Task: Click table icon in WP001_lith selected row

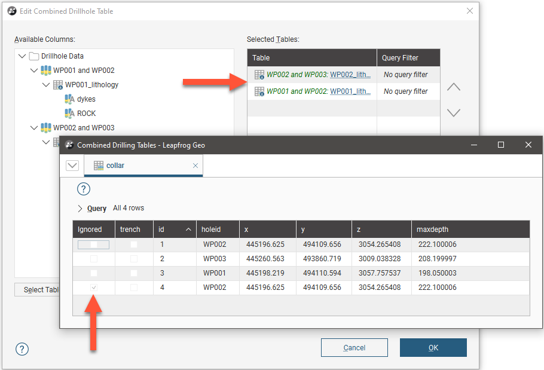Action: (259, 91)
